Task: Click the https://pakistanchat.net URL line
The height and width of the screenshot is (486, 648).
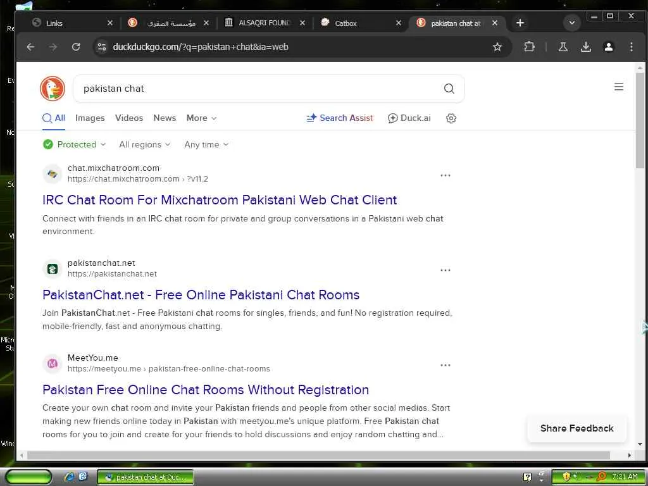Action: coord(112,273)
